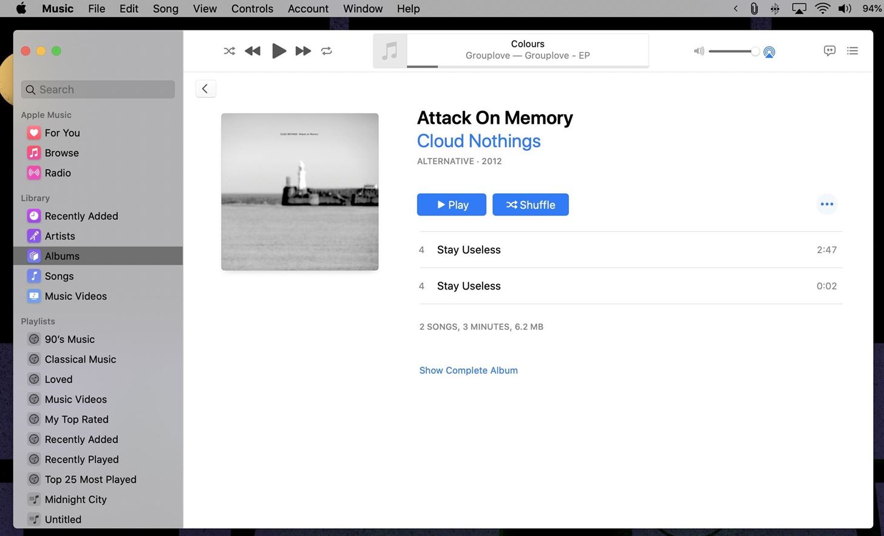884x536 pixels.
Task: Select Stay Useless track lasting 0:02
Action: tap(630, 286)
